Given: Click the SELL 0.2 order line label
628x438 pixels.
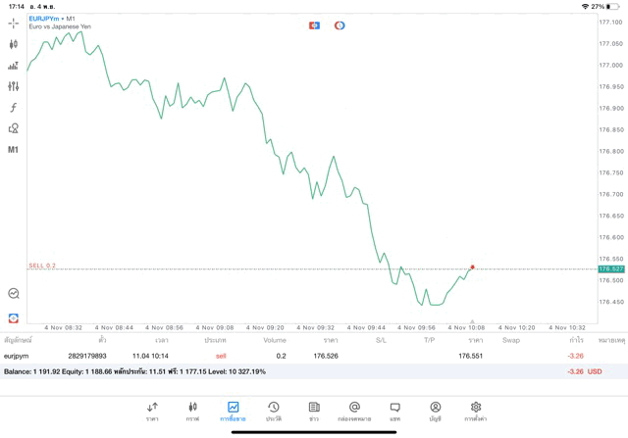Looking at the screenshot, I should click(42, 266).
